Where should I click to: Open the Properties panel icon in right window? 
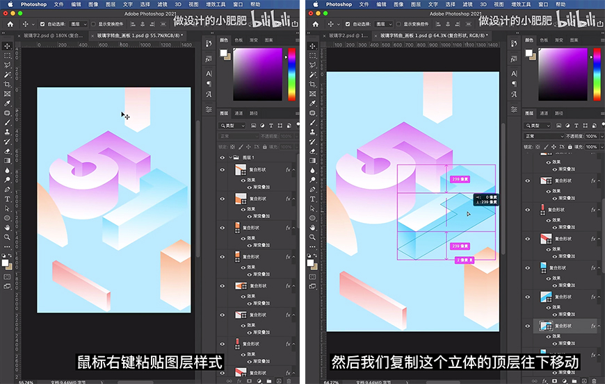tap(514, 110)
